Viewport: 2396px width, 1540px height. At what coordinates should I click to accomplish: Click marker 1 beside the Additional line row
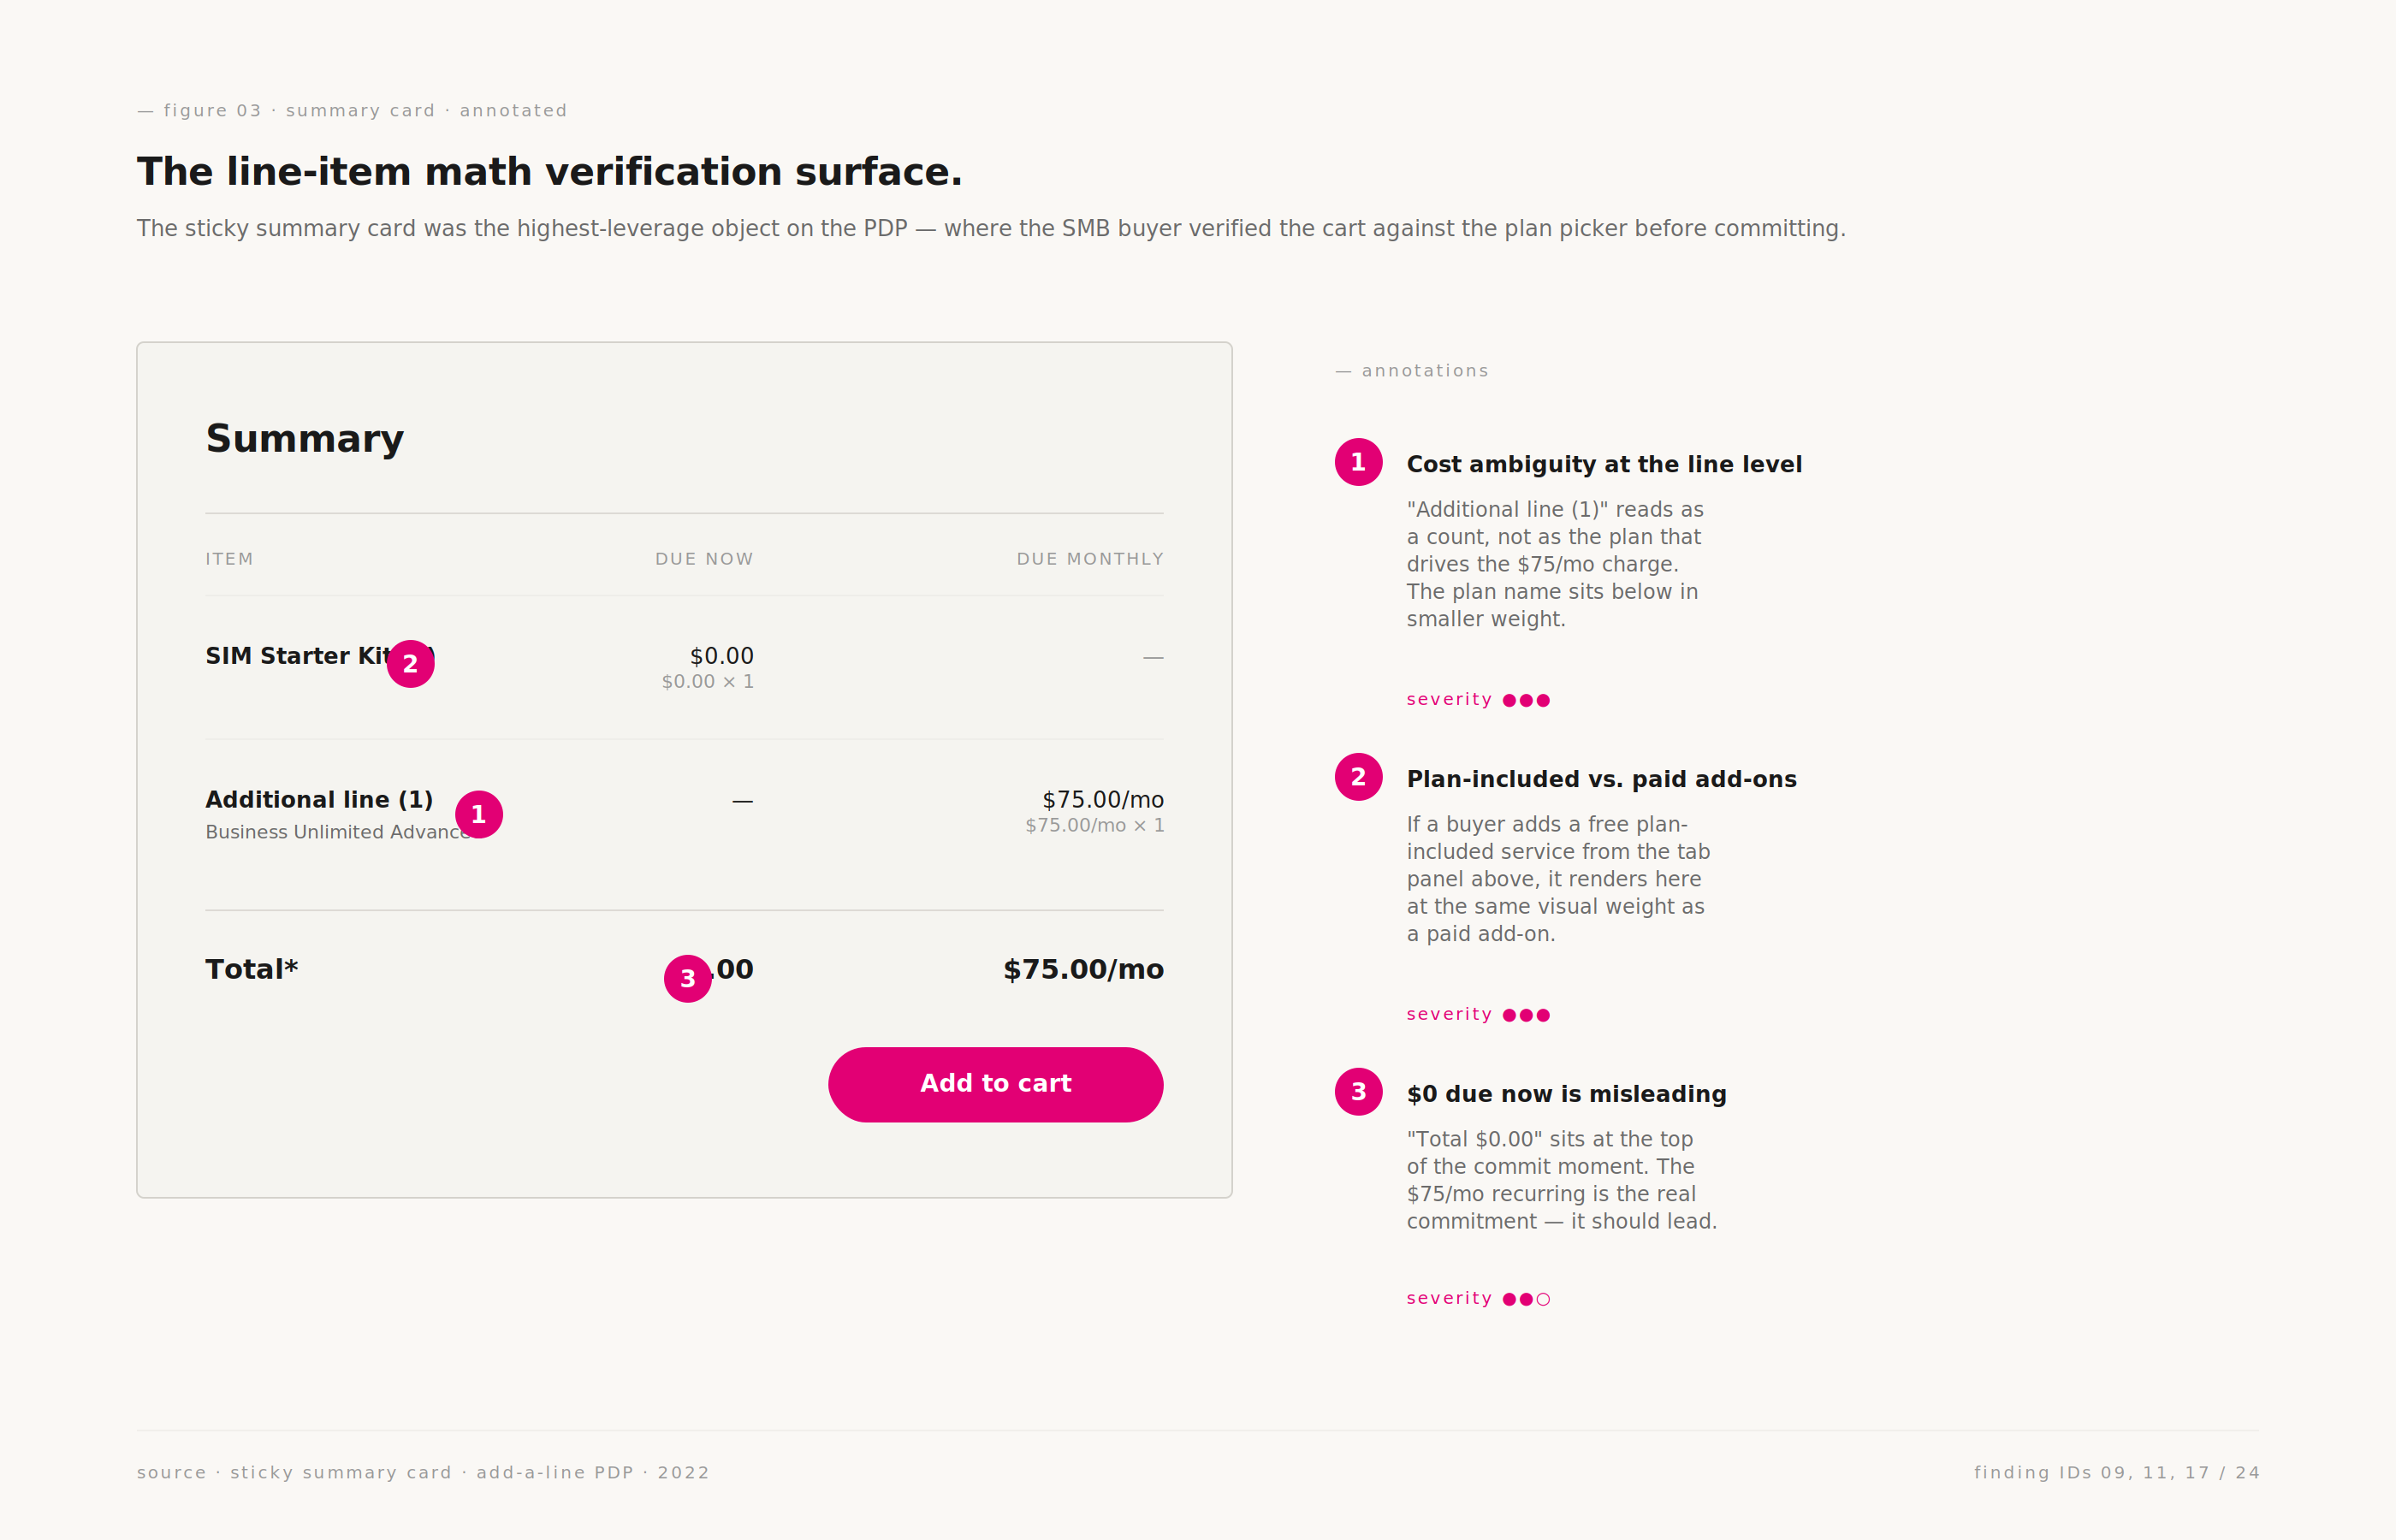click(479, 815)
